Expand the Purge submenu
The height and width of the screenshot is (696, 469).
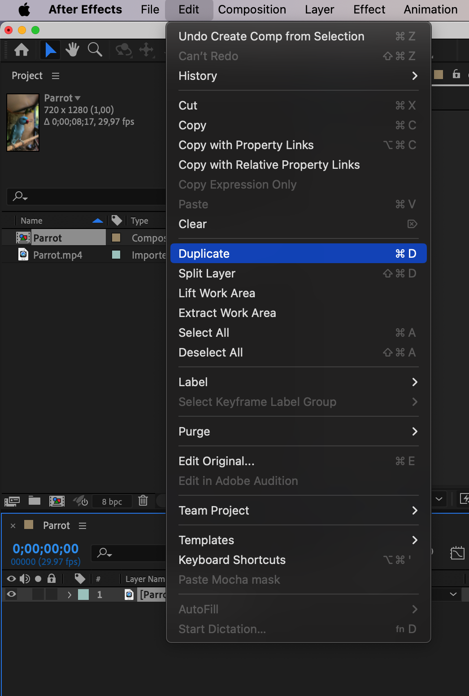pos(298,432)
